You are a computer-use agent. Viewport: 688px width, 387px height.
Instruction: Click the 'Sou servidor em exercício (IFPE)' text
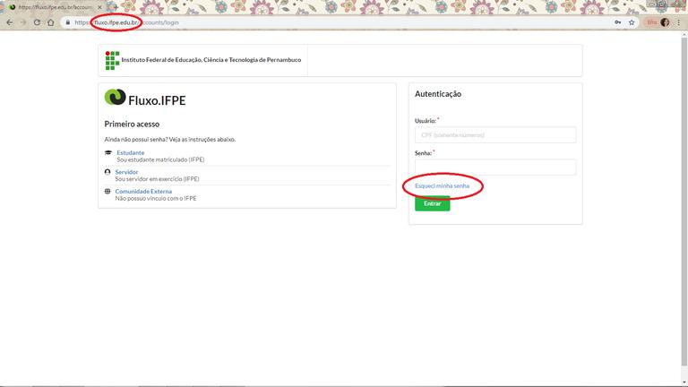[157, 179]
